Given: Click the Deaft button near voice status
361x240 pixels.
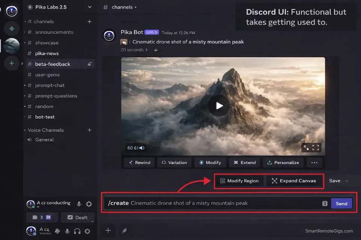Looking at the screenshot, I should 78,217.
